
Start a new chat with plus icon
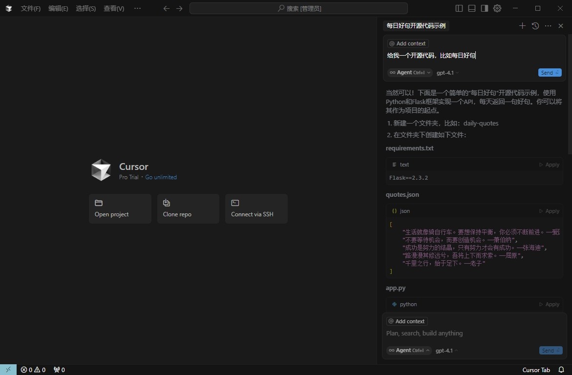(522, 25)
